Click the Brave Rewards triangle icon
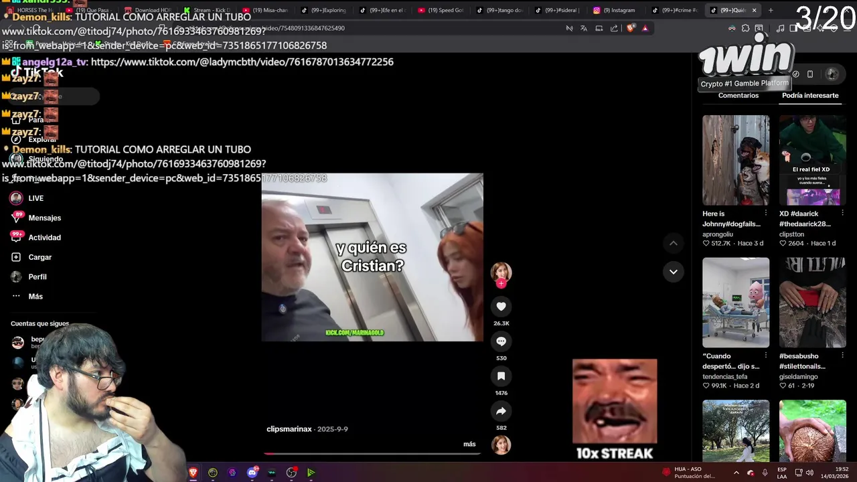Screen dimensions: 857x482 tap(645, 28)
